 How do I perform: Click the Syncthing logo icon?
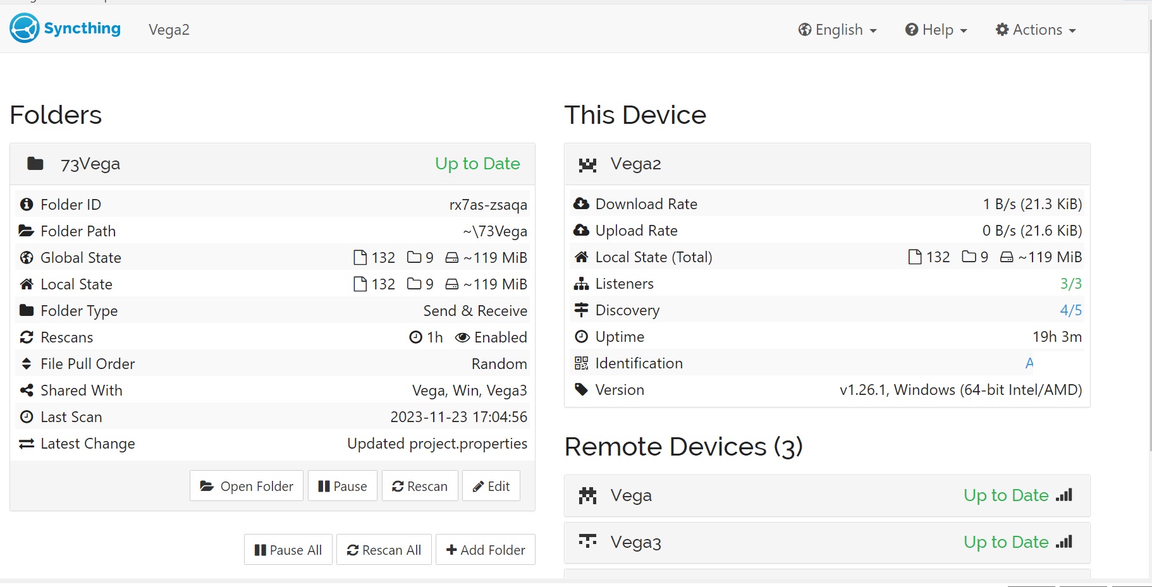(x=25, y=28)
